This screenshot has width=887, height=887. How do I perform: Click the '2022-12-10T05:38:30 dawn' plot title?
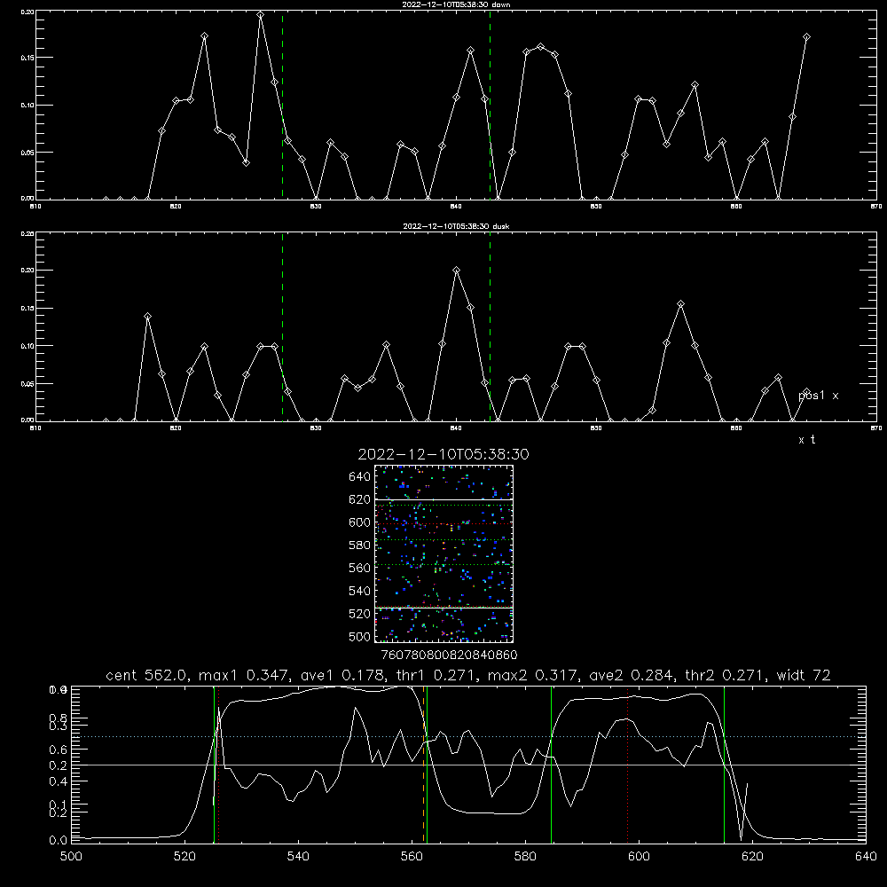tap(456, 4)
